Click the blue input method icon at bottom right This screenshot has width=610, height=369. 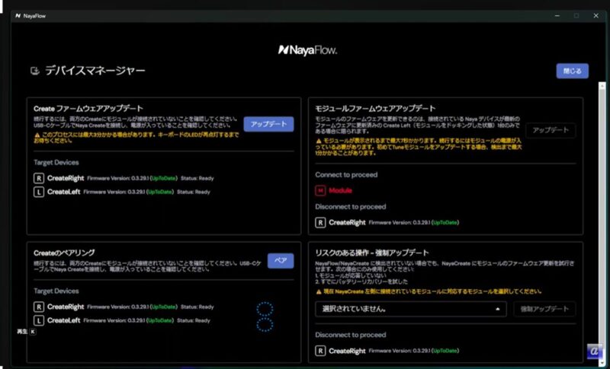click(x=595, y=351)
